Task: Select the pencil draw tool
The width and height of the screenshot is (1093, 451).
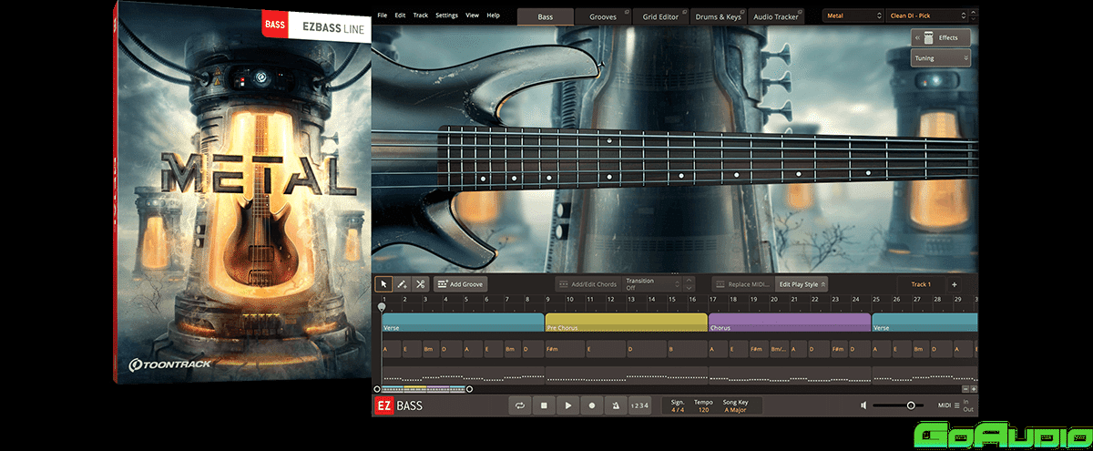Action: 403,284
